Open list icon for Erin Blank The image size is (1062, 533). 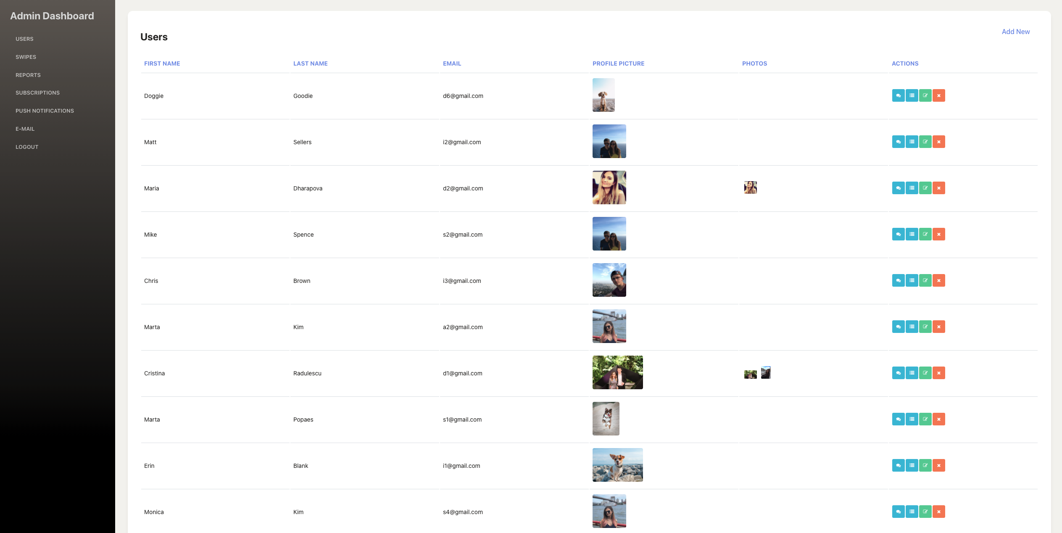tap(912, 465)
